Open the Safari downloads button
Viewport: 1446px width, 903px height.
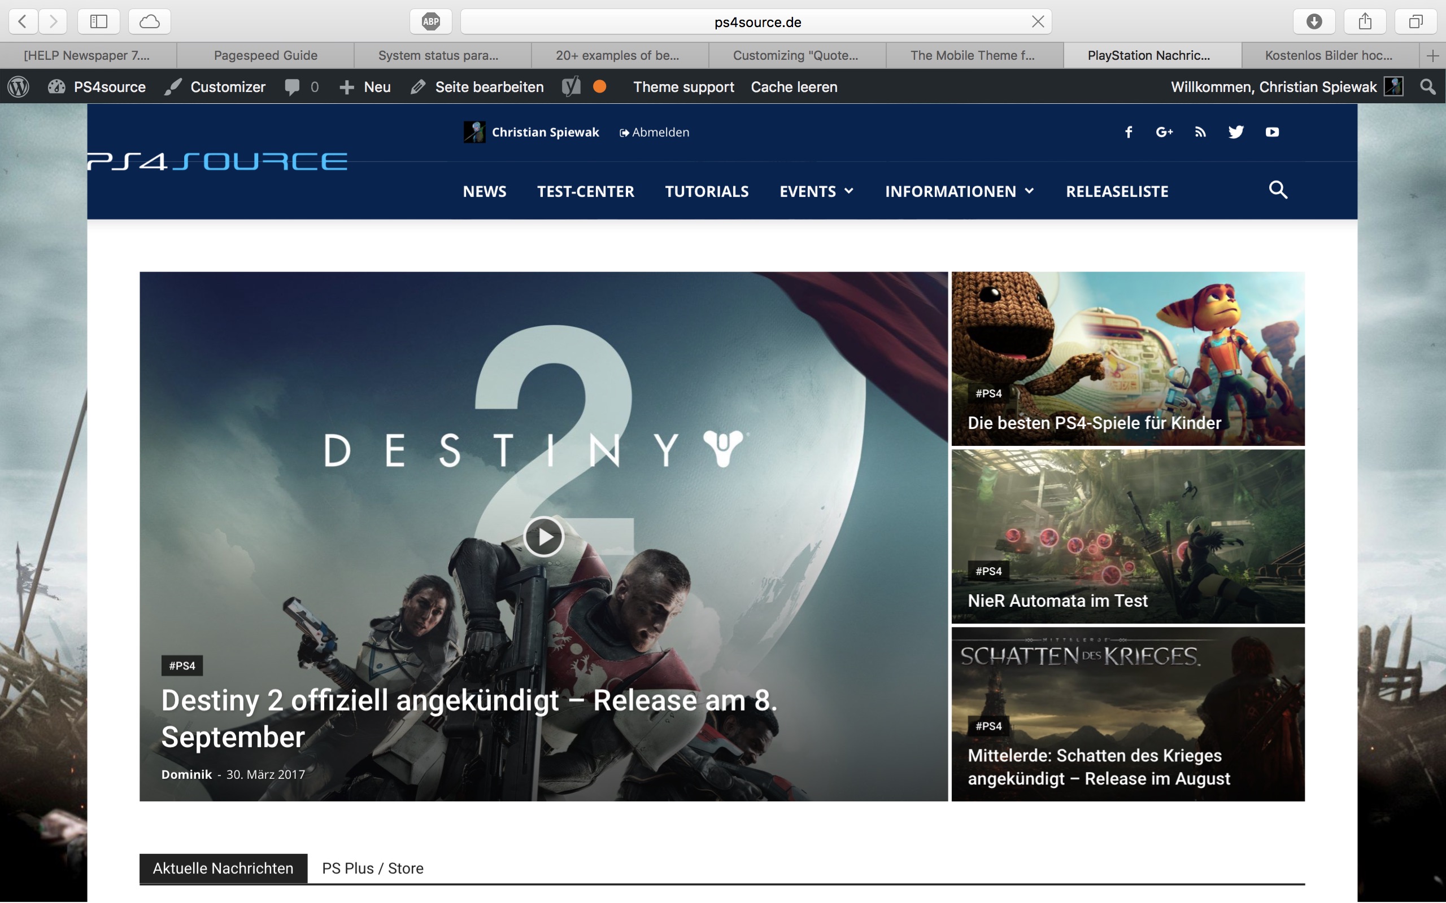point(1314,21)
